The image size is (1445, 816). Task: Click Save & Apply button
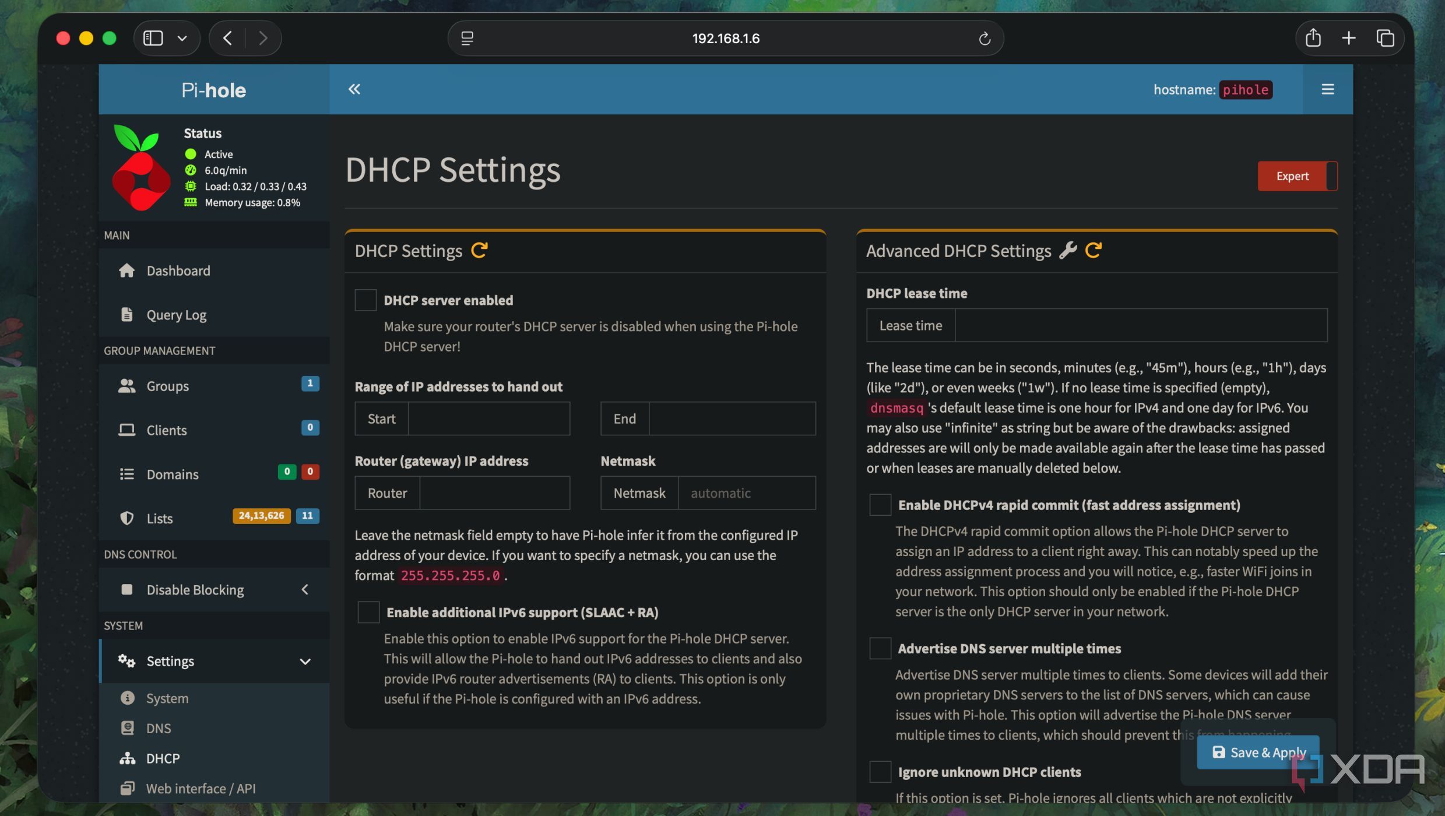(1258, 752)
